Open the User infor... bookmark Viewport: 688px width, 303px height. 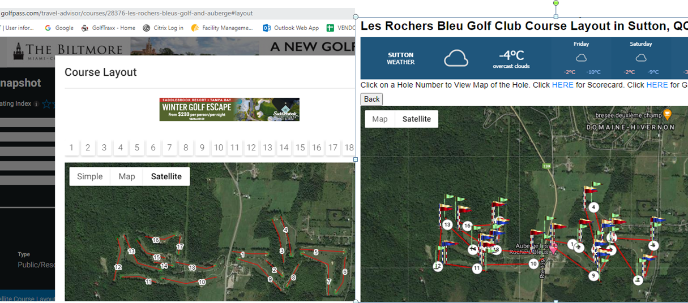(18, 28)
